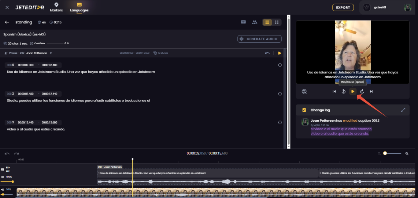Image resolution: width=418 pixels, height=198 pixels.
Task: Go back using the left arrow
Action: point(7,22)
